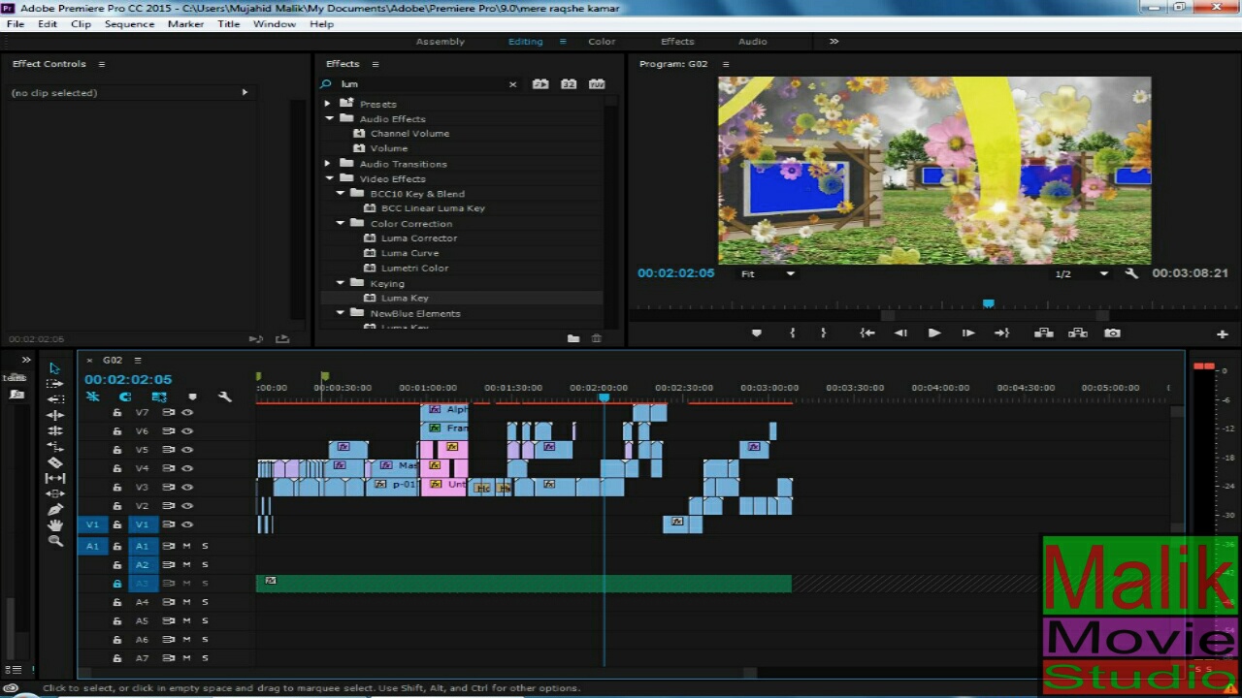Viewport: 1242px width, 698px height.
Task: Step forward one frame
Action: pos(968,333)
